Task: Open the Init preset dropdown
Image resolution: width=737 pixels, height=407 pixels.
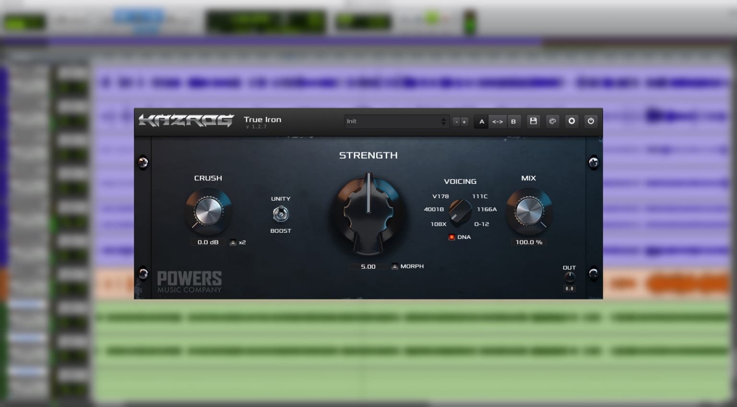Action: 396,121
